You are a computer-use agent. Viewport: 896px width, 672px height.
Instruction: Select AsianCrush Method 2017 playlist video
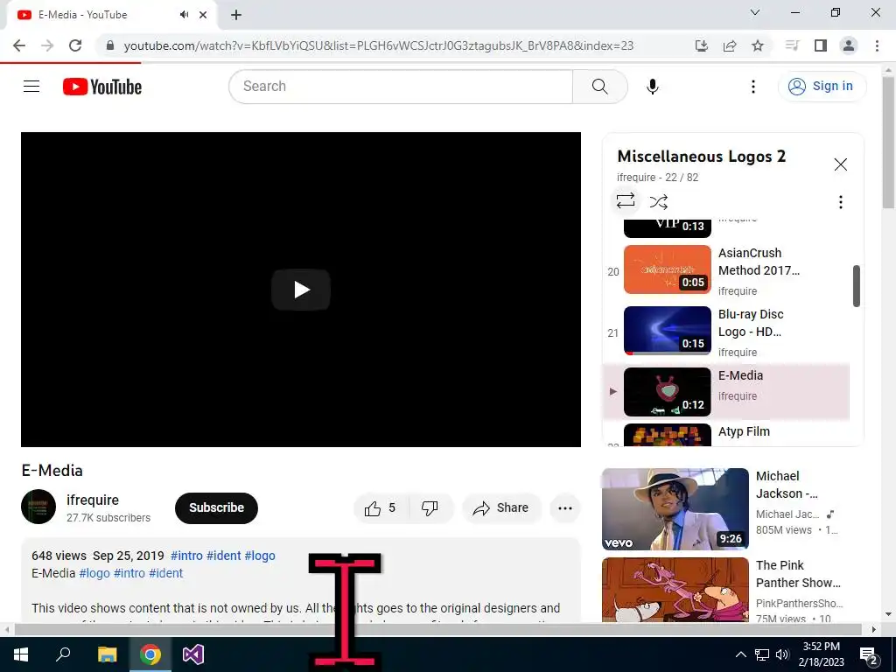(725, 271)
